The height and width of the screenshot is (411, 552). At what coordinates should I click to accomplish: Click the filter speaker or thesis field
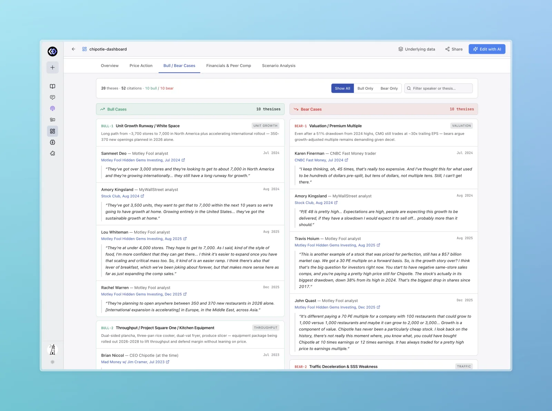pos(438,88)
